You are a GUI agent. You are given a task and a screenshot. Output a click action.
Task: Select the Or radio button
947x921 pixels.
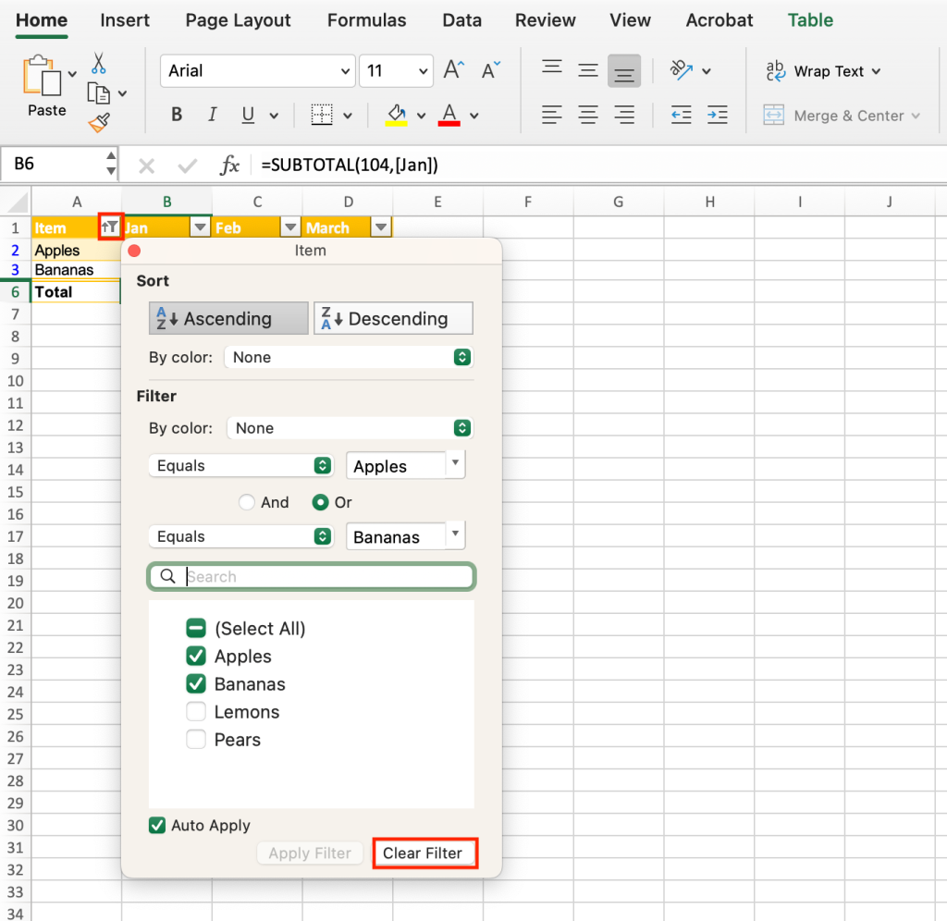click(320, 502)
